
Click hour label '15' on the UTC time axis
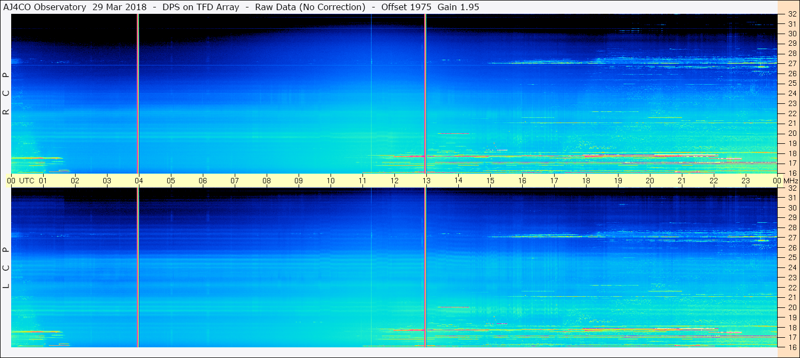point(490,181)
